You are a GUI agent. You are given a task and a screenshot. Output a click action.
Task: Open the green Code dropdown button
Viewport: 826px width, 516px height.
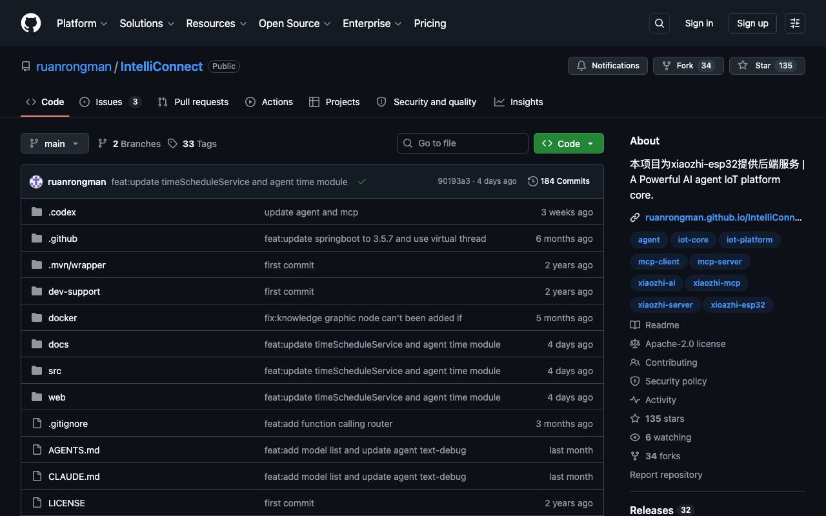click(569, 143)
